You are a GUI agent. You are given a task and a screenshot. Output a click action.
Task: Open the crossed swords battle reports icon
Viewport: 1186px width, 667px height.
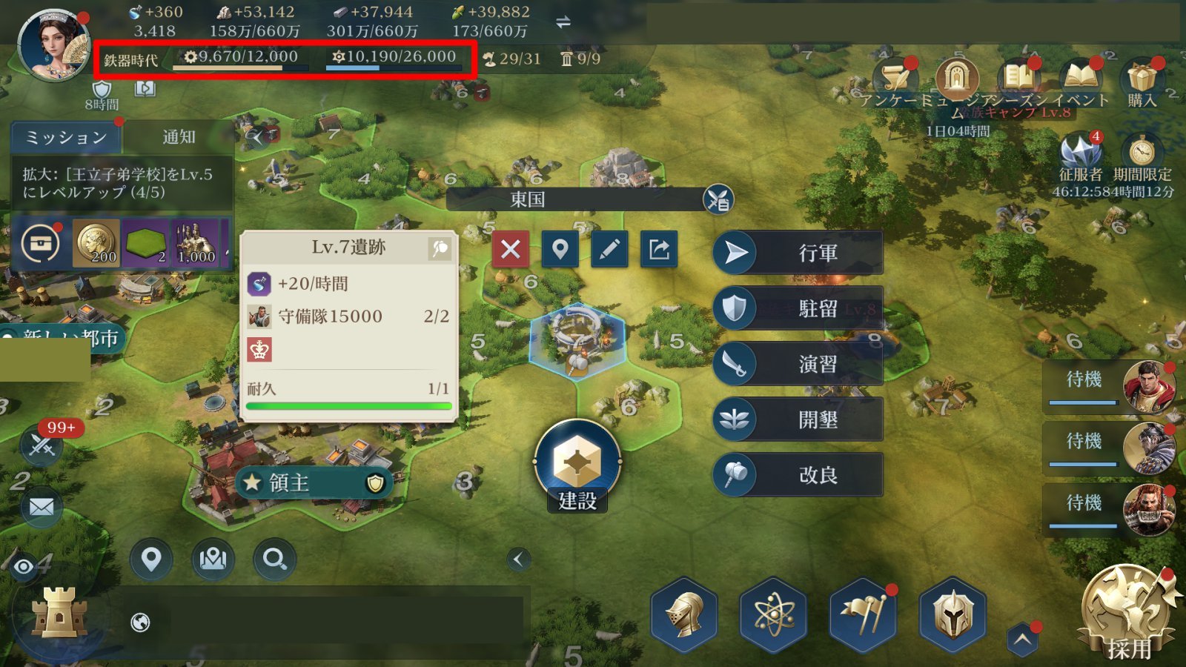(x=42, y=445)
